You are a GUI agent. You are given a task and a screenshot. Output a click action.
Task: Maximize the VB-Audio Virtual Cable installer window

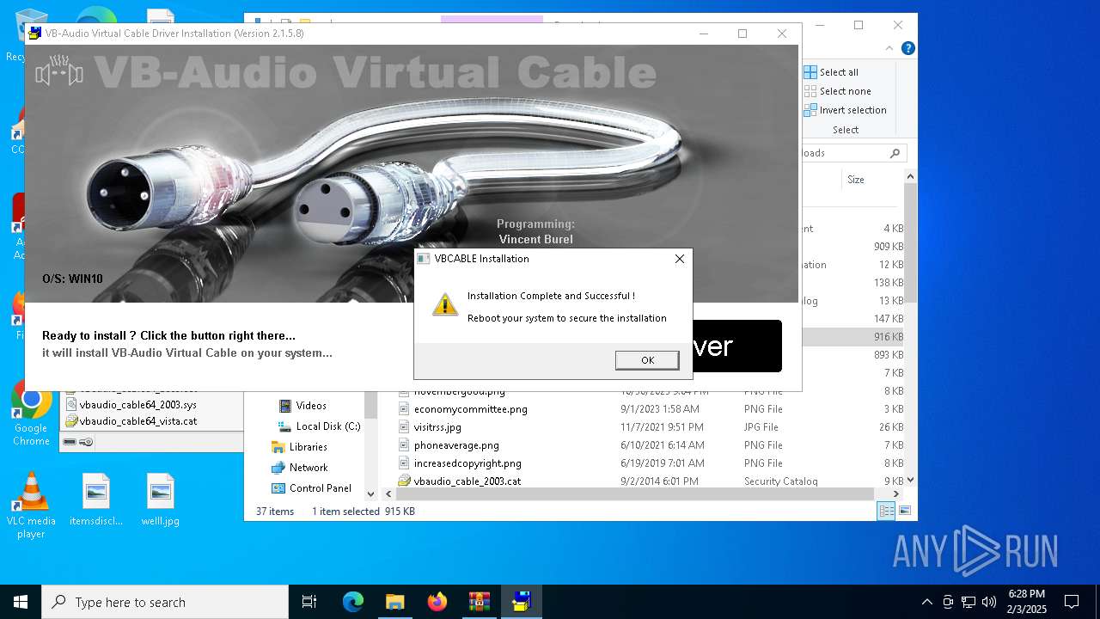point(742,34)
